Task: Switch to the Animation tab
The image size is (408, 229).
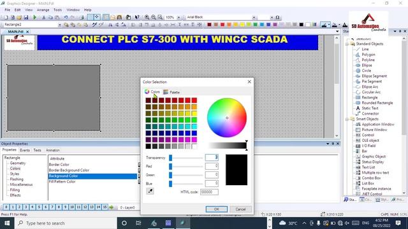Action: point(53,150)
